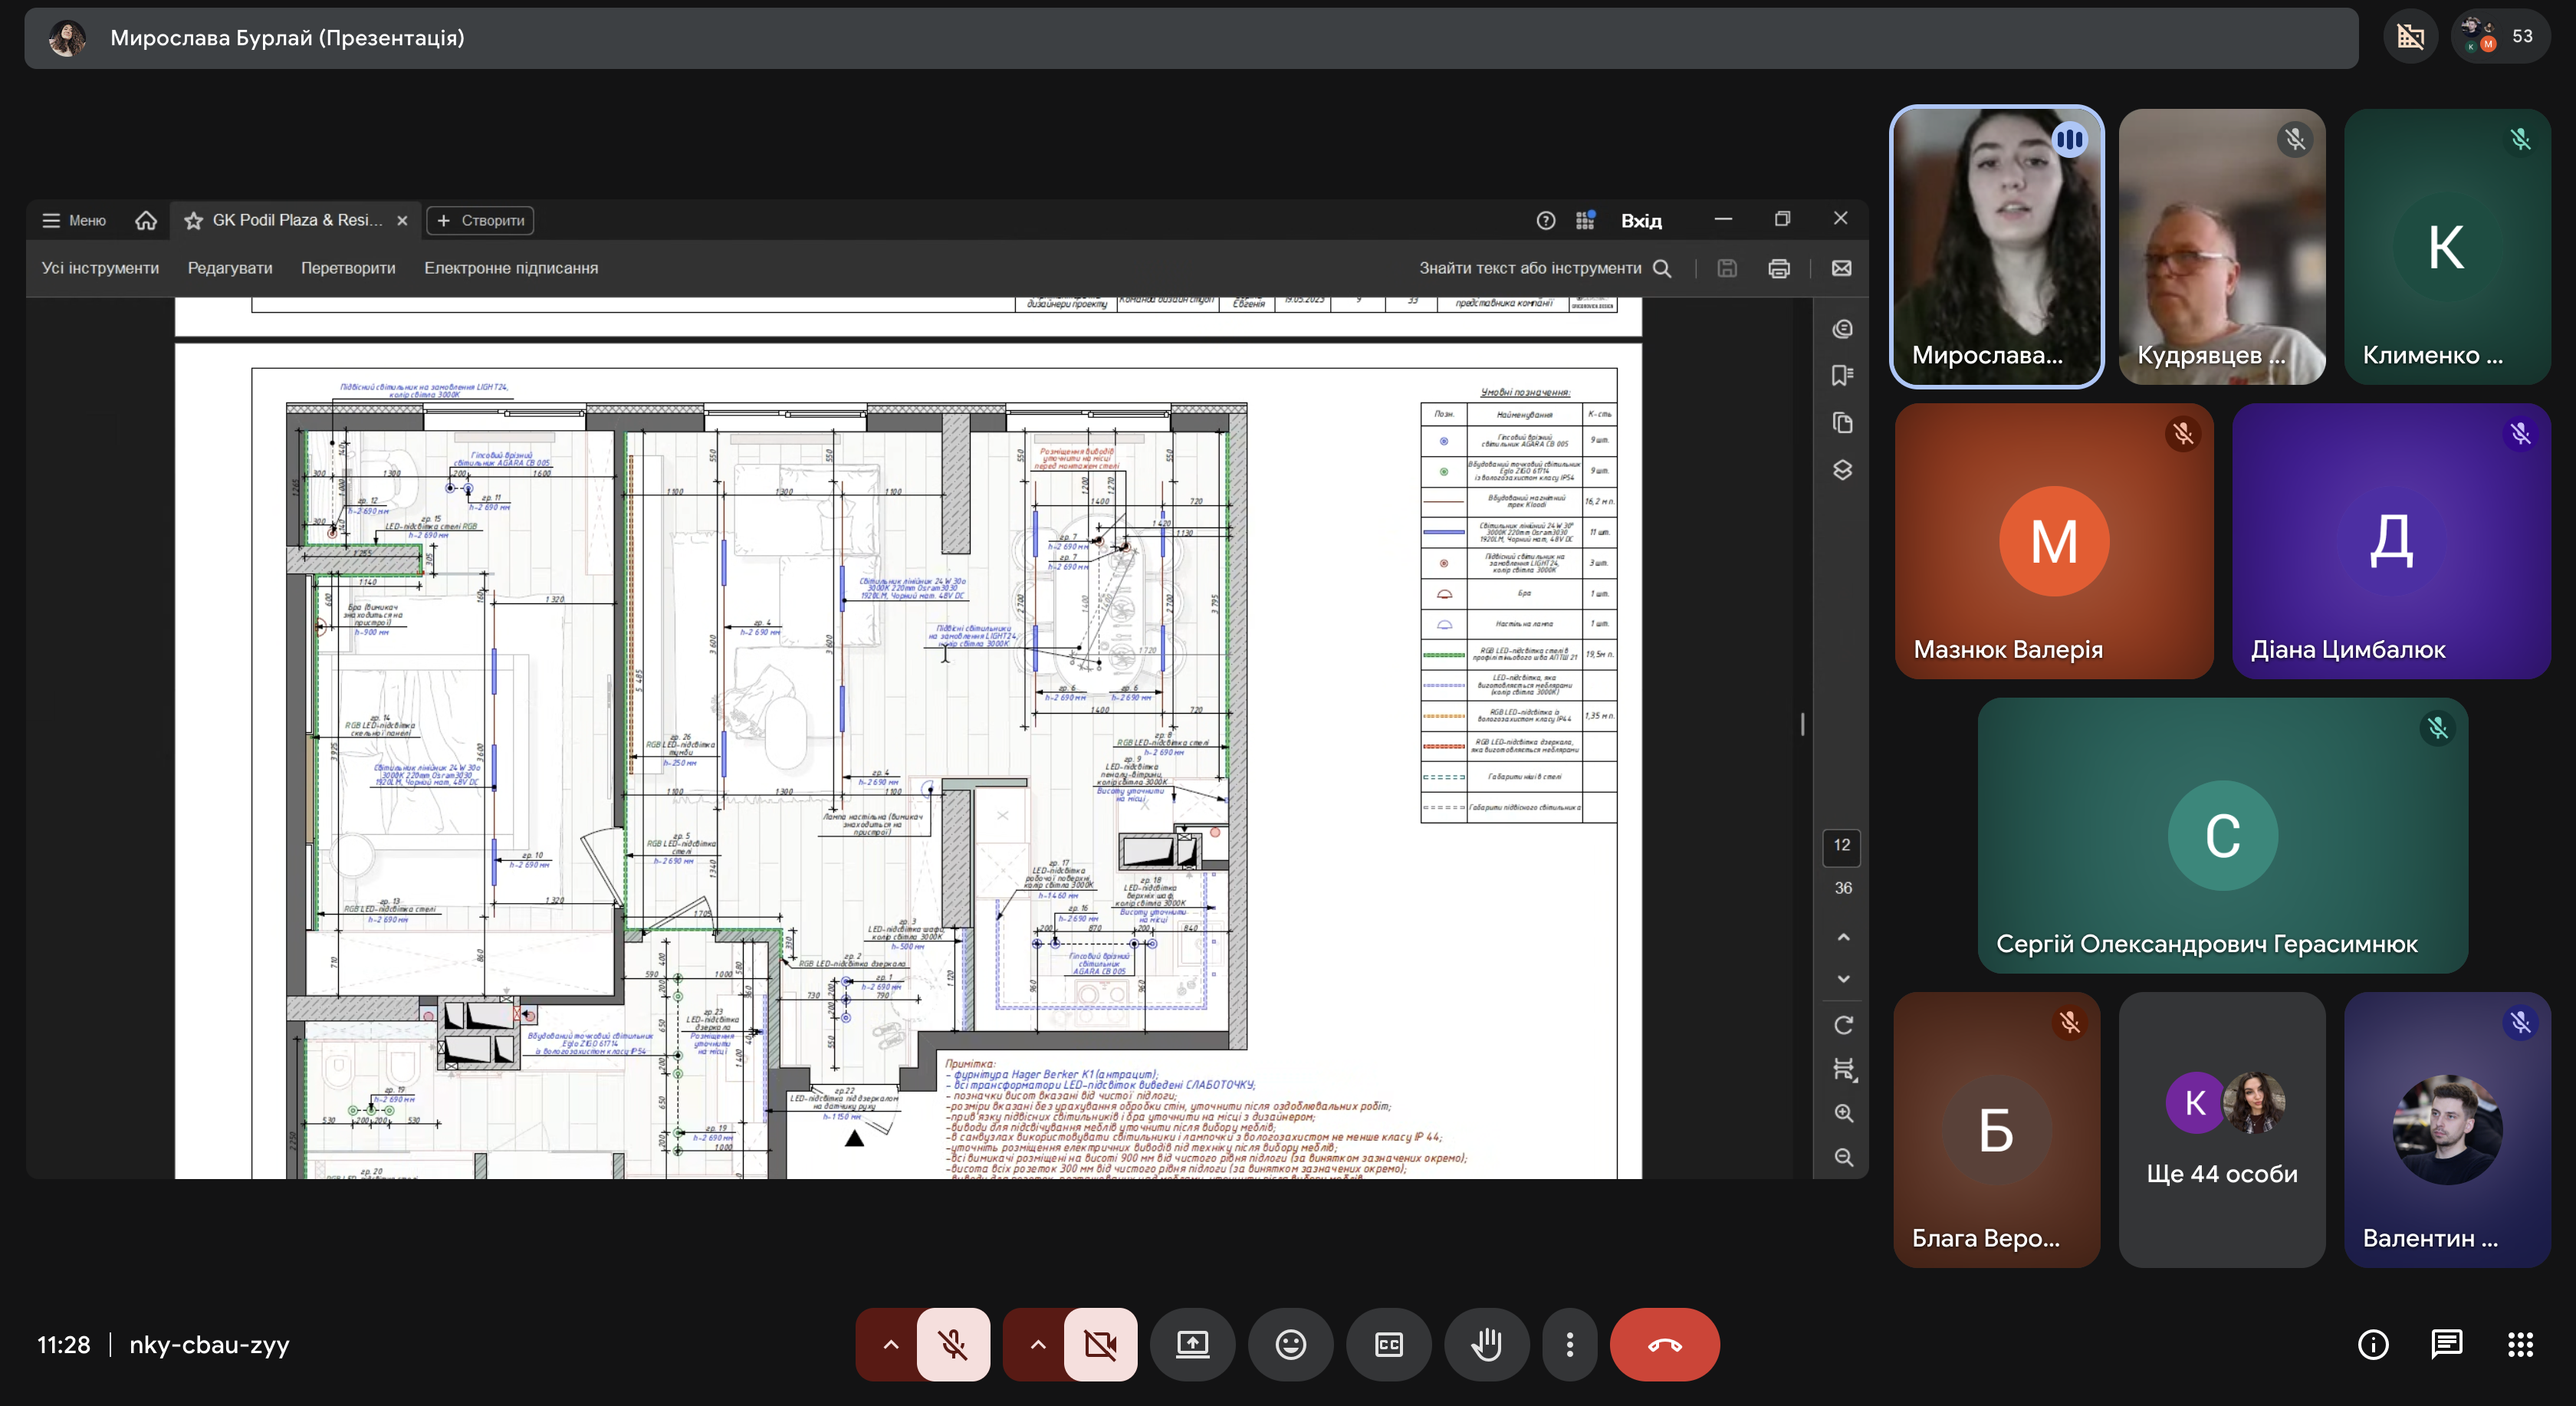Open meeting chat panel

(x=2446, y=1344)
